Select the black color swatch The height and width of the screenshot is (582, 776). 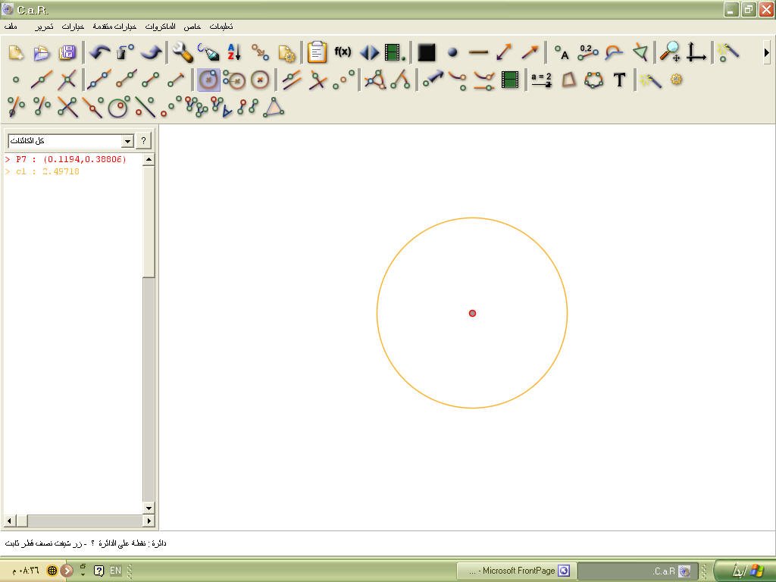427,52
